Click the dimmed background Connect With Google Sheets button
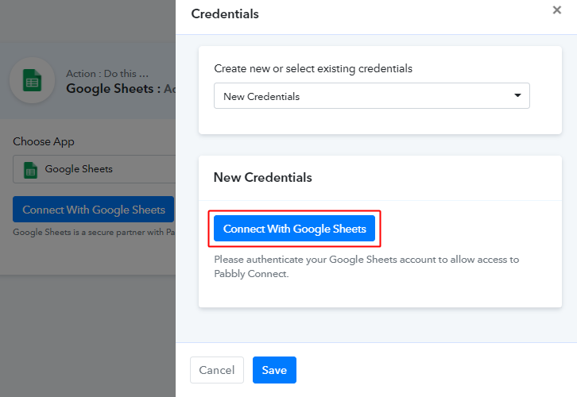Screen dimensions: 577x397 point(94,209)
